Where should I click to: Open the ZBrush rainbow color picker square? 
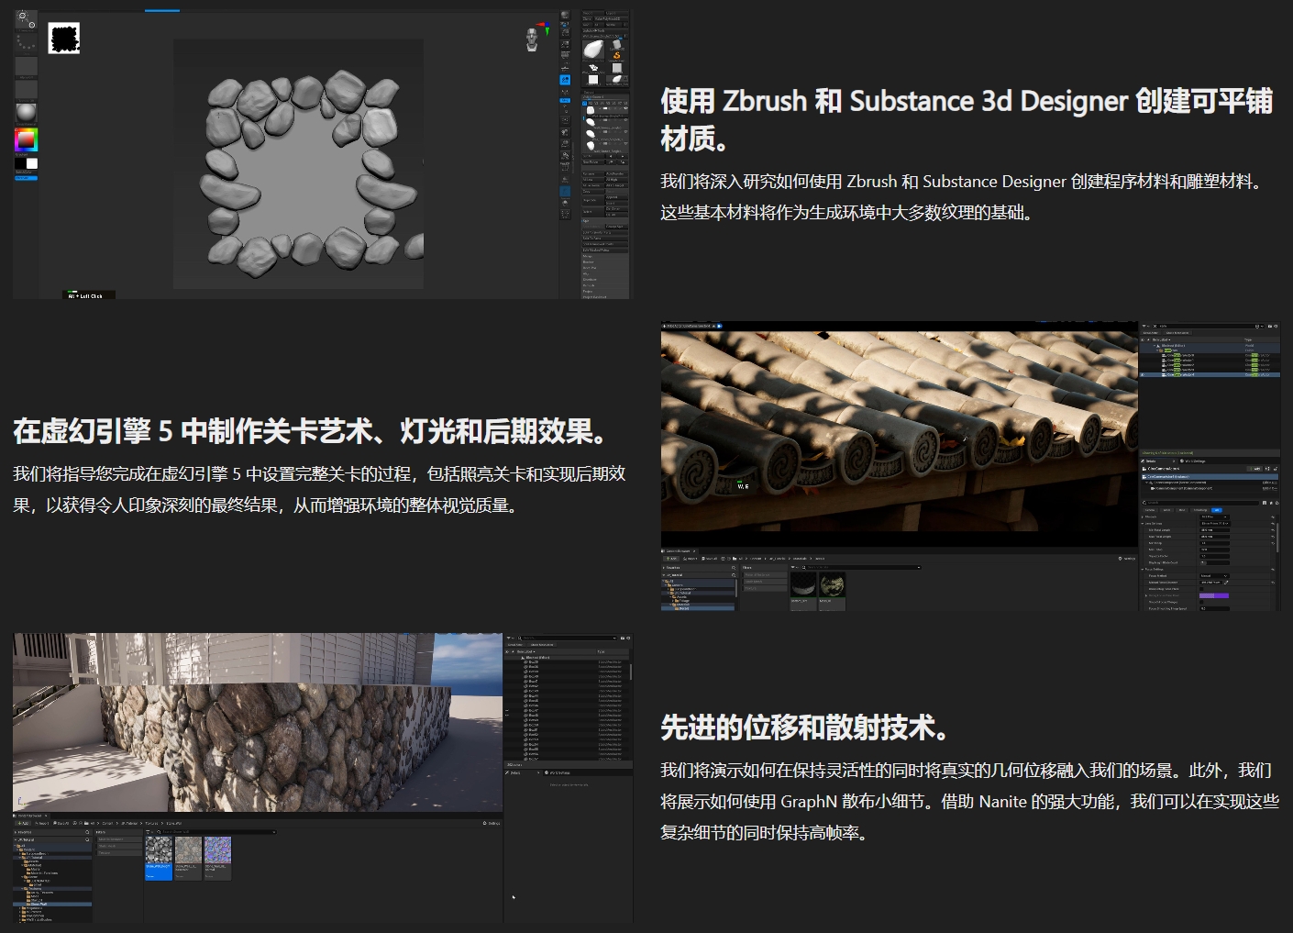[27, 139]
